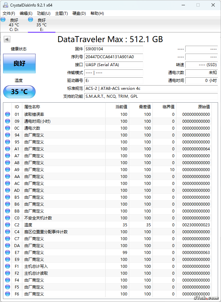Image resolution: width=221 pixels, height=302 pixels.
Task: Click status orb of 主机总计写入 row
Action: tap(8, 266)
